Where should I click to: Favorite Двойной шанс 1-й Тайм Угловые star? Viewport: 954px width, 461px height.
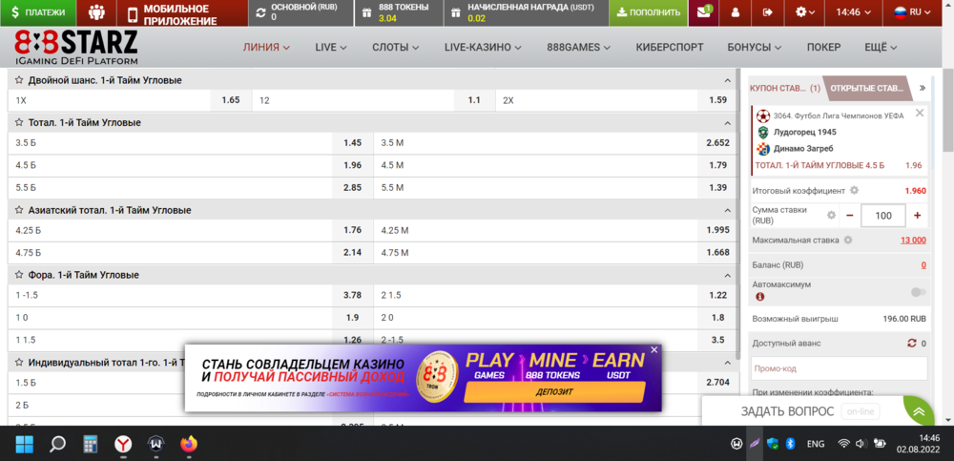point(19,80)
